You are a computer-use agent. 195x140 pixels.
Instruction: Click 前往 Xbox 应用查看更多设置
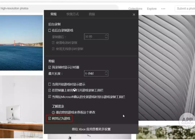coord(91,129)
